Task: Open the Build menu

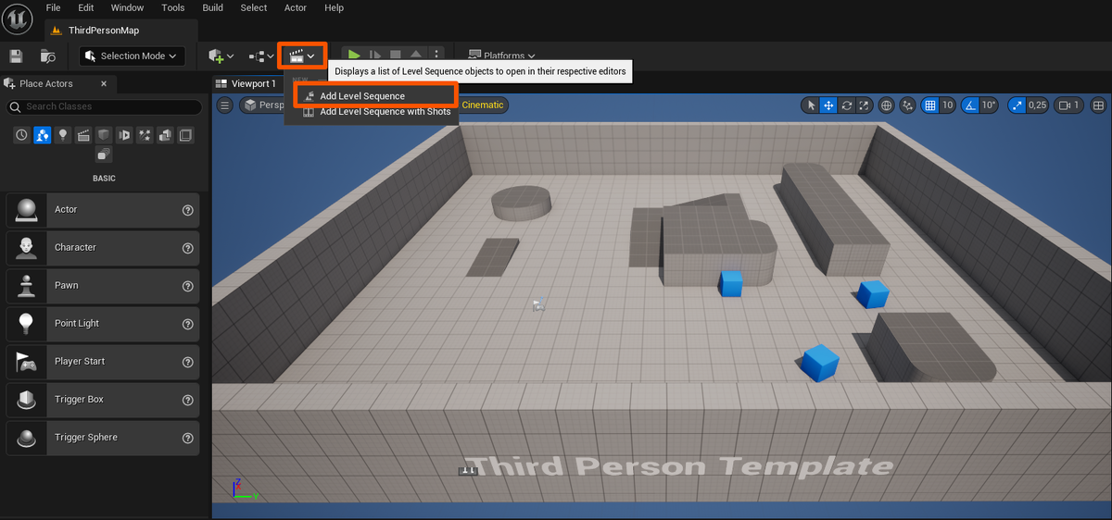Action: click(x=213, y=7)
